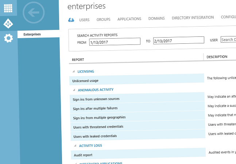Open the Directory Integration tab

click(x=193, y=17)
